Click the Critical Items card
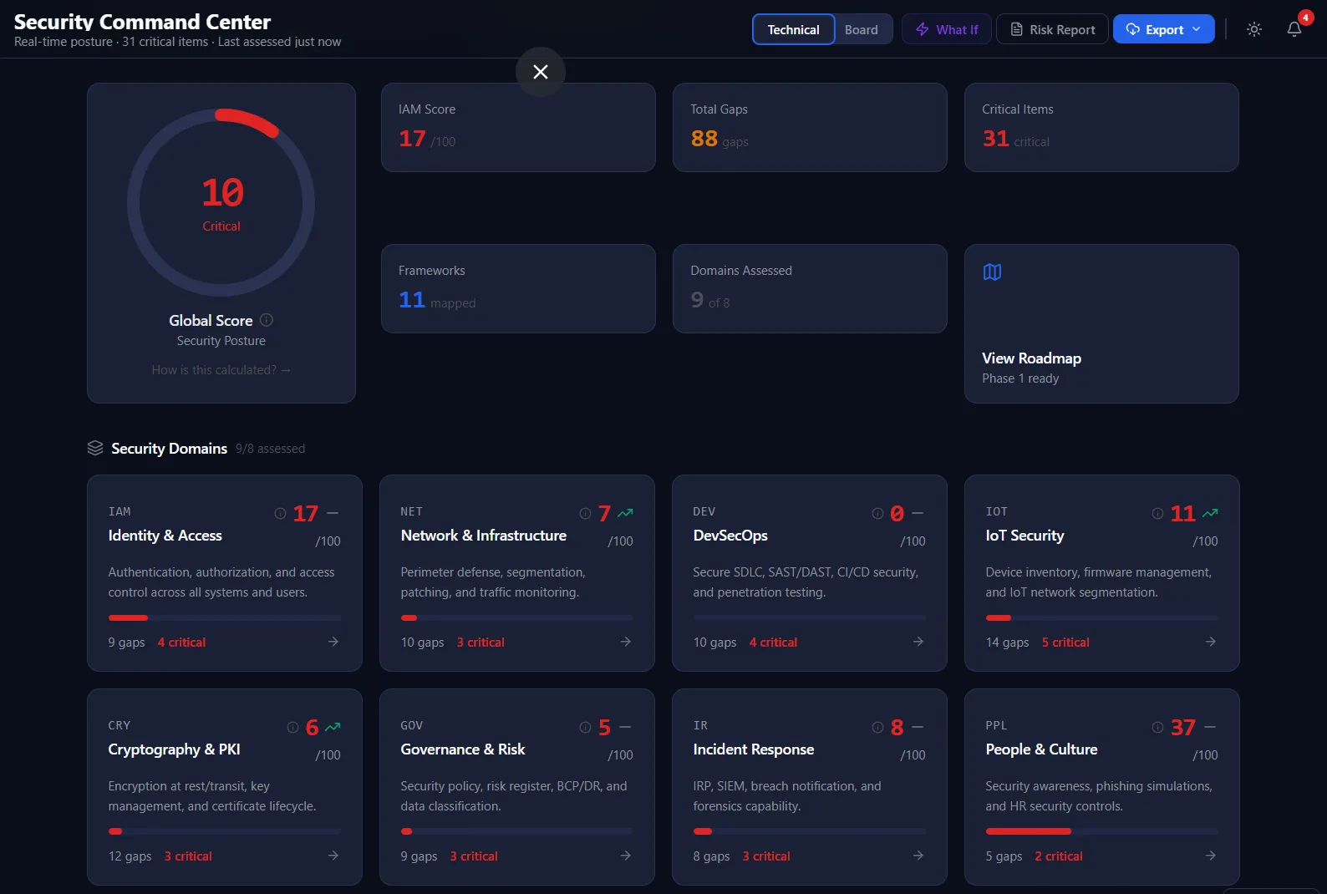 [x=1101, y=127]
